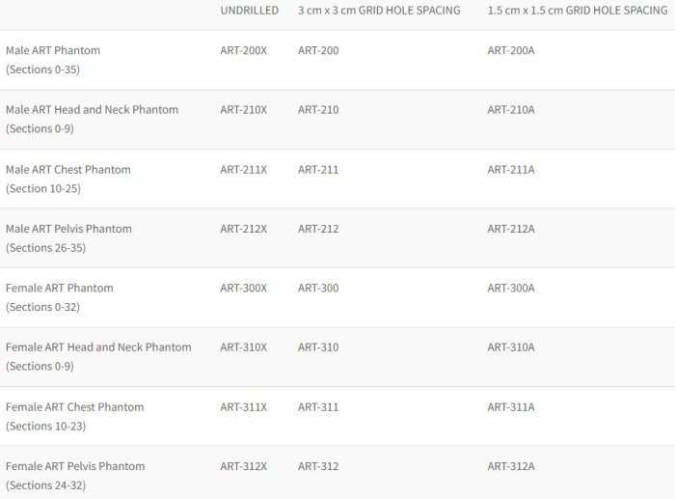Image resolution: width=675 pixels, height=499 pixels.
Task: Click Female ART Pelvis Phantom text
Action: 75,466
